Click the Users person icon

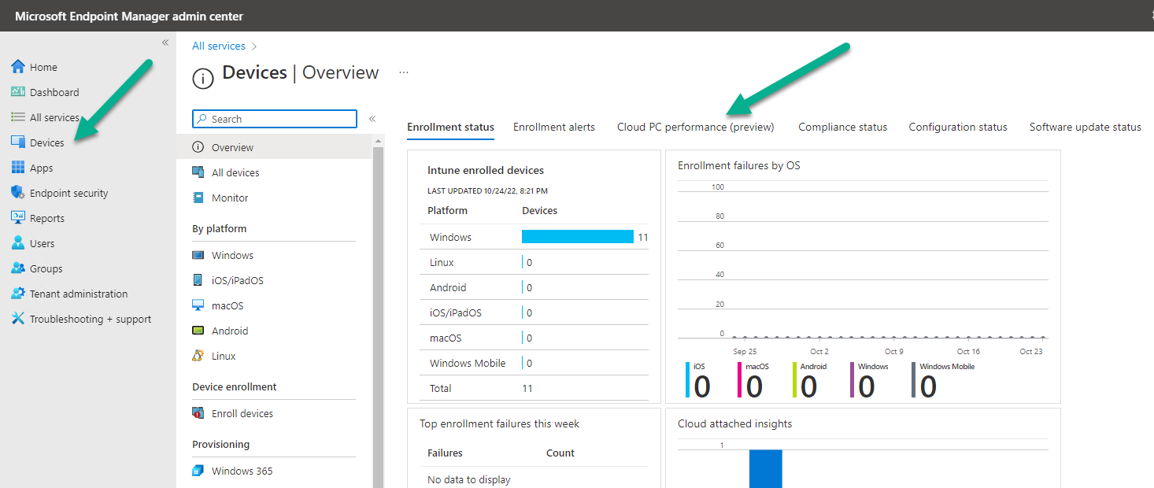click(18, 243)
